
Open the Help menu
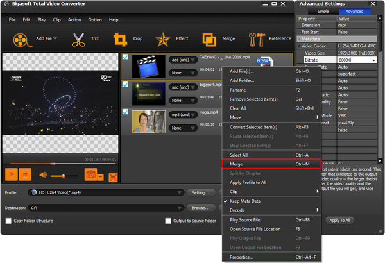pos(114,20)
